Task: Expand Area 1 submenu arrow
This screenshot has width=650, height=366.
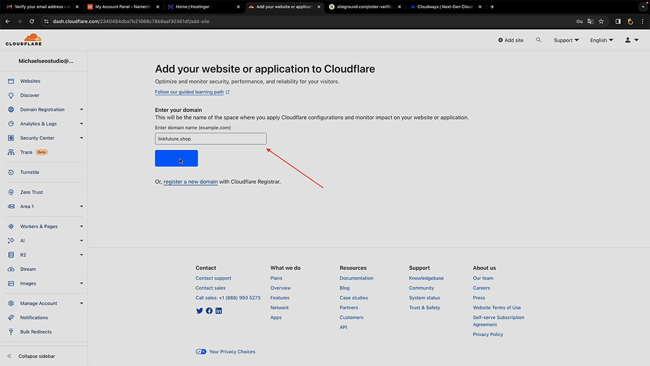Action: pyautogui.click(x=82, y=207)
